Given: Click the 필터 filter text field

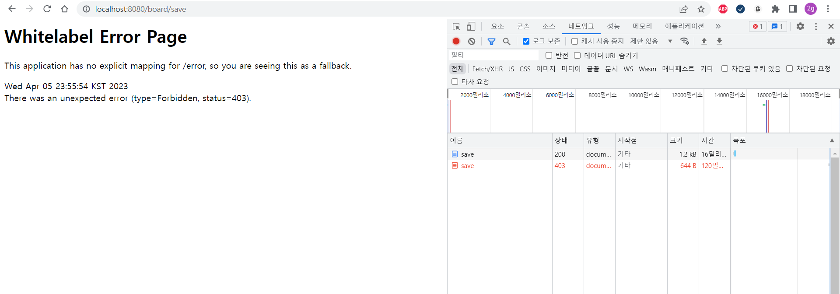Looking at the screenshot, I should point(494,55).
